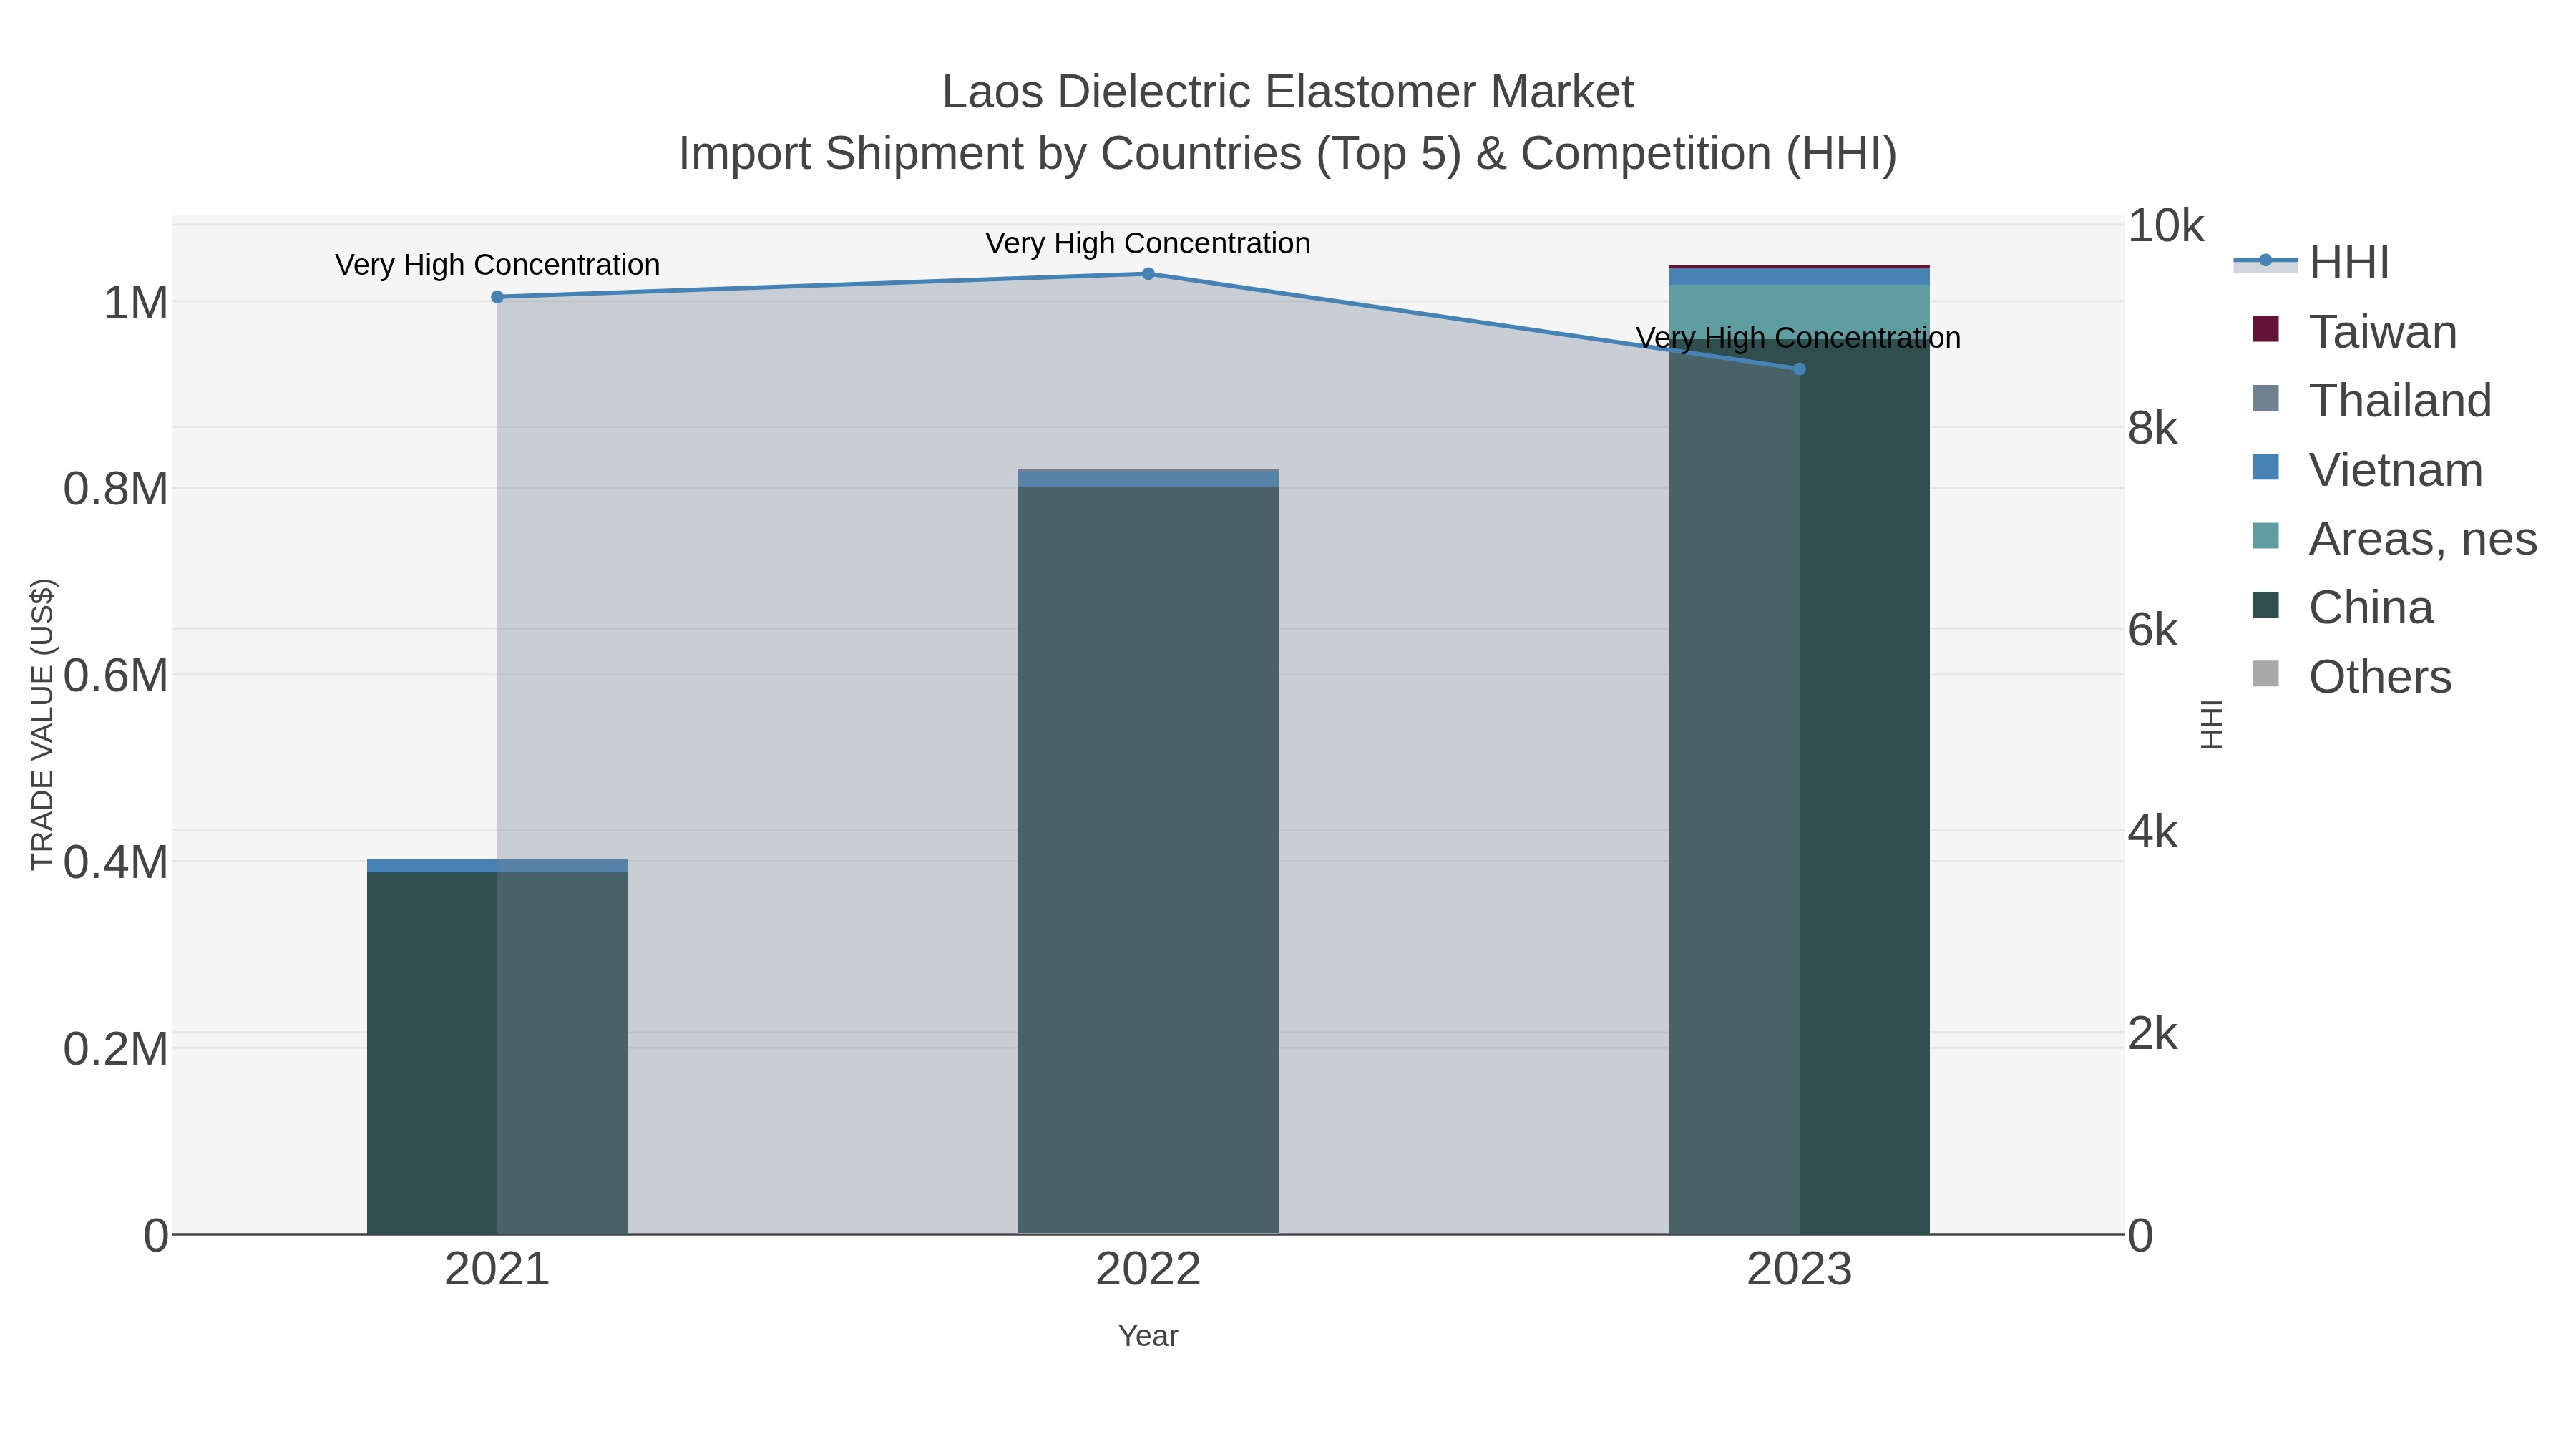The width and height of the screenshot is (2576, 1449).
Task: Click the 6k HHI axis tick
Action: coord(2152,630)
